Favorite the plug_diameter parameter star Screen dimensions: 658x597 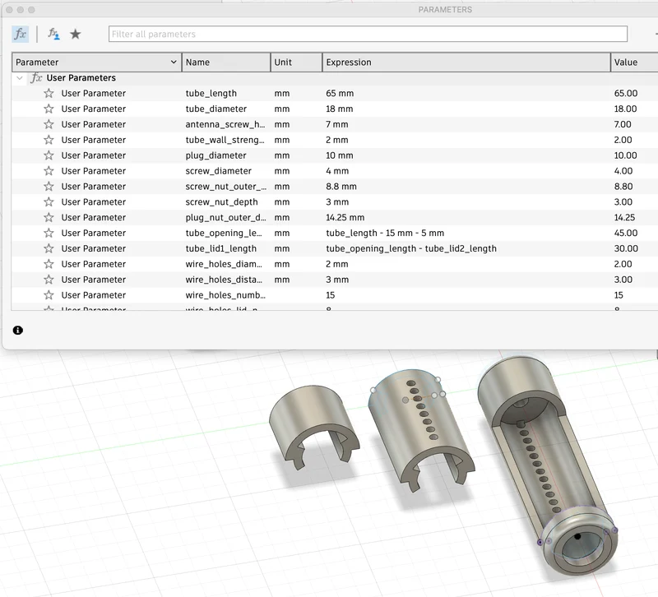(49, 155)
